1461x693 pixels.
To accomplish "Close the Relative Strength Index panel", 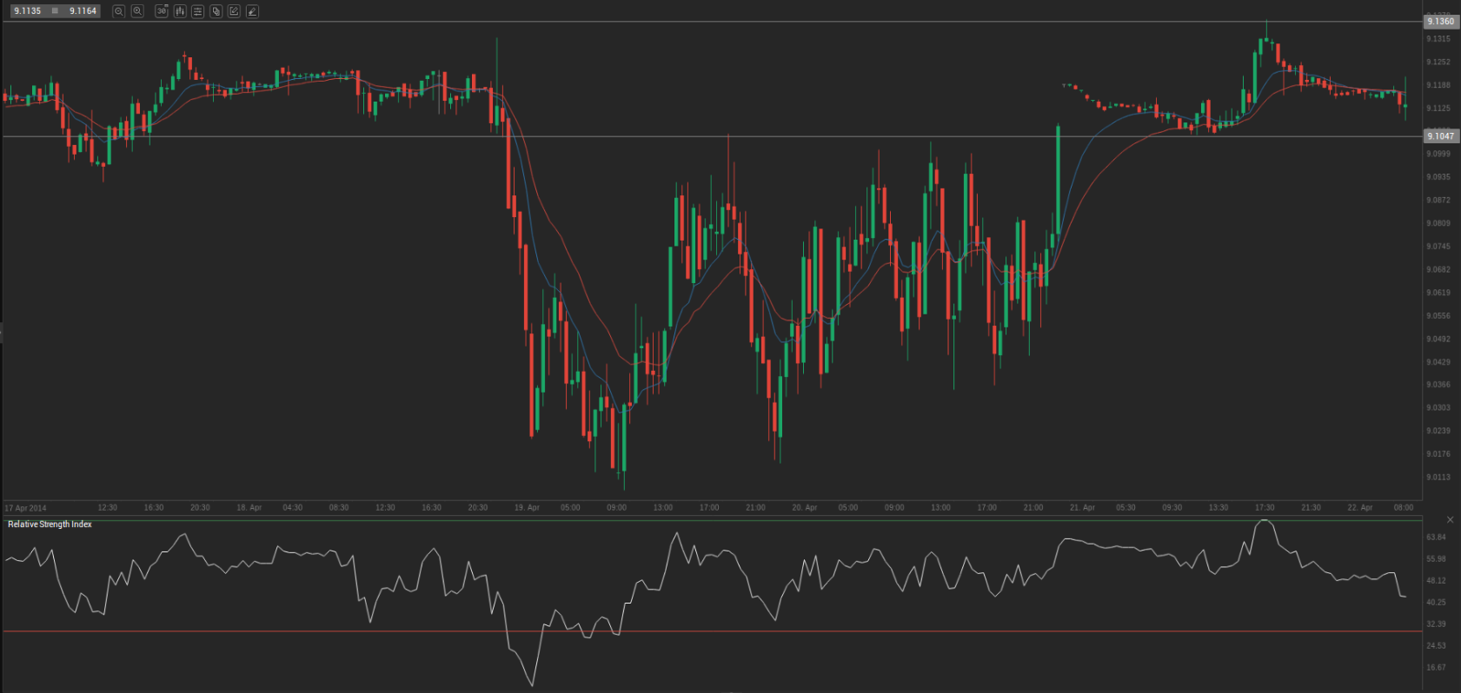I will [1450, 519].
